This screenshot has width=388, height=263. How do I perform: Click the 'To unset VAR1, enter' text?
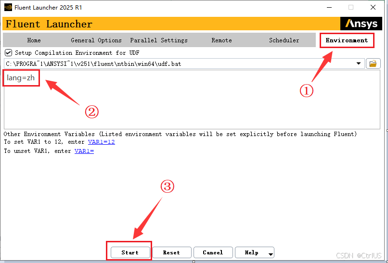[x=38, y=151]
